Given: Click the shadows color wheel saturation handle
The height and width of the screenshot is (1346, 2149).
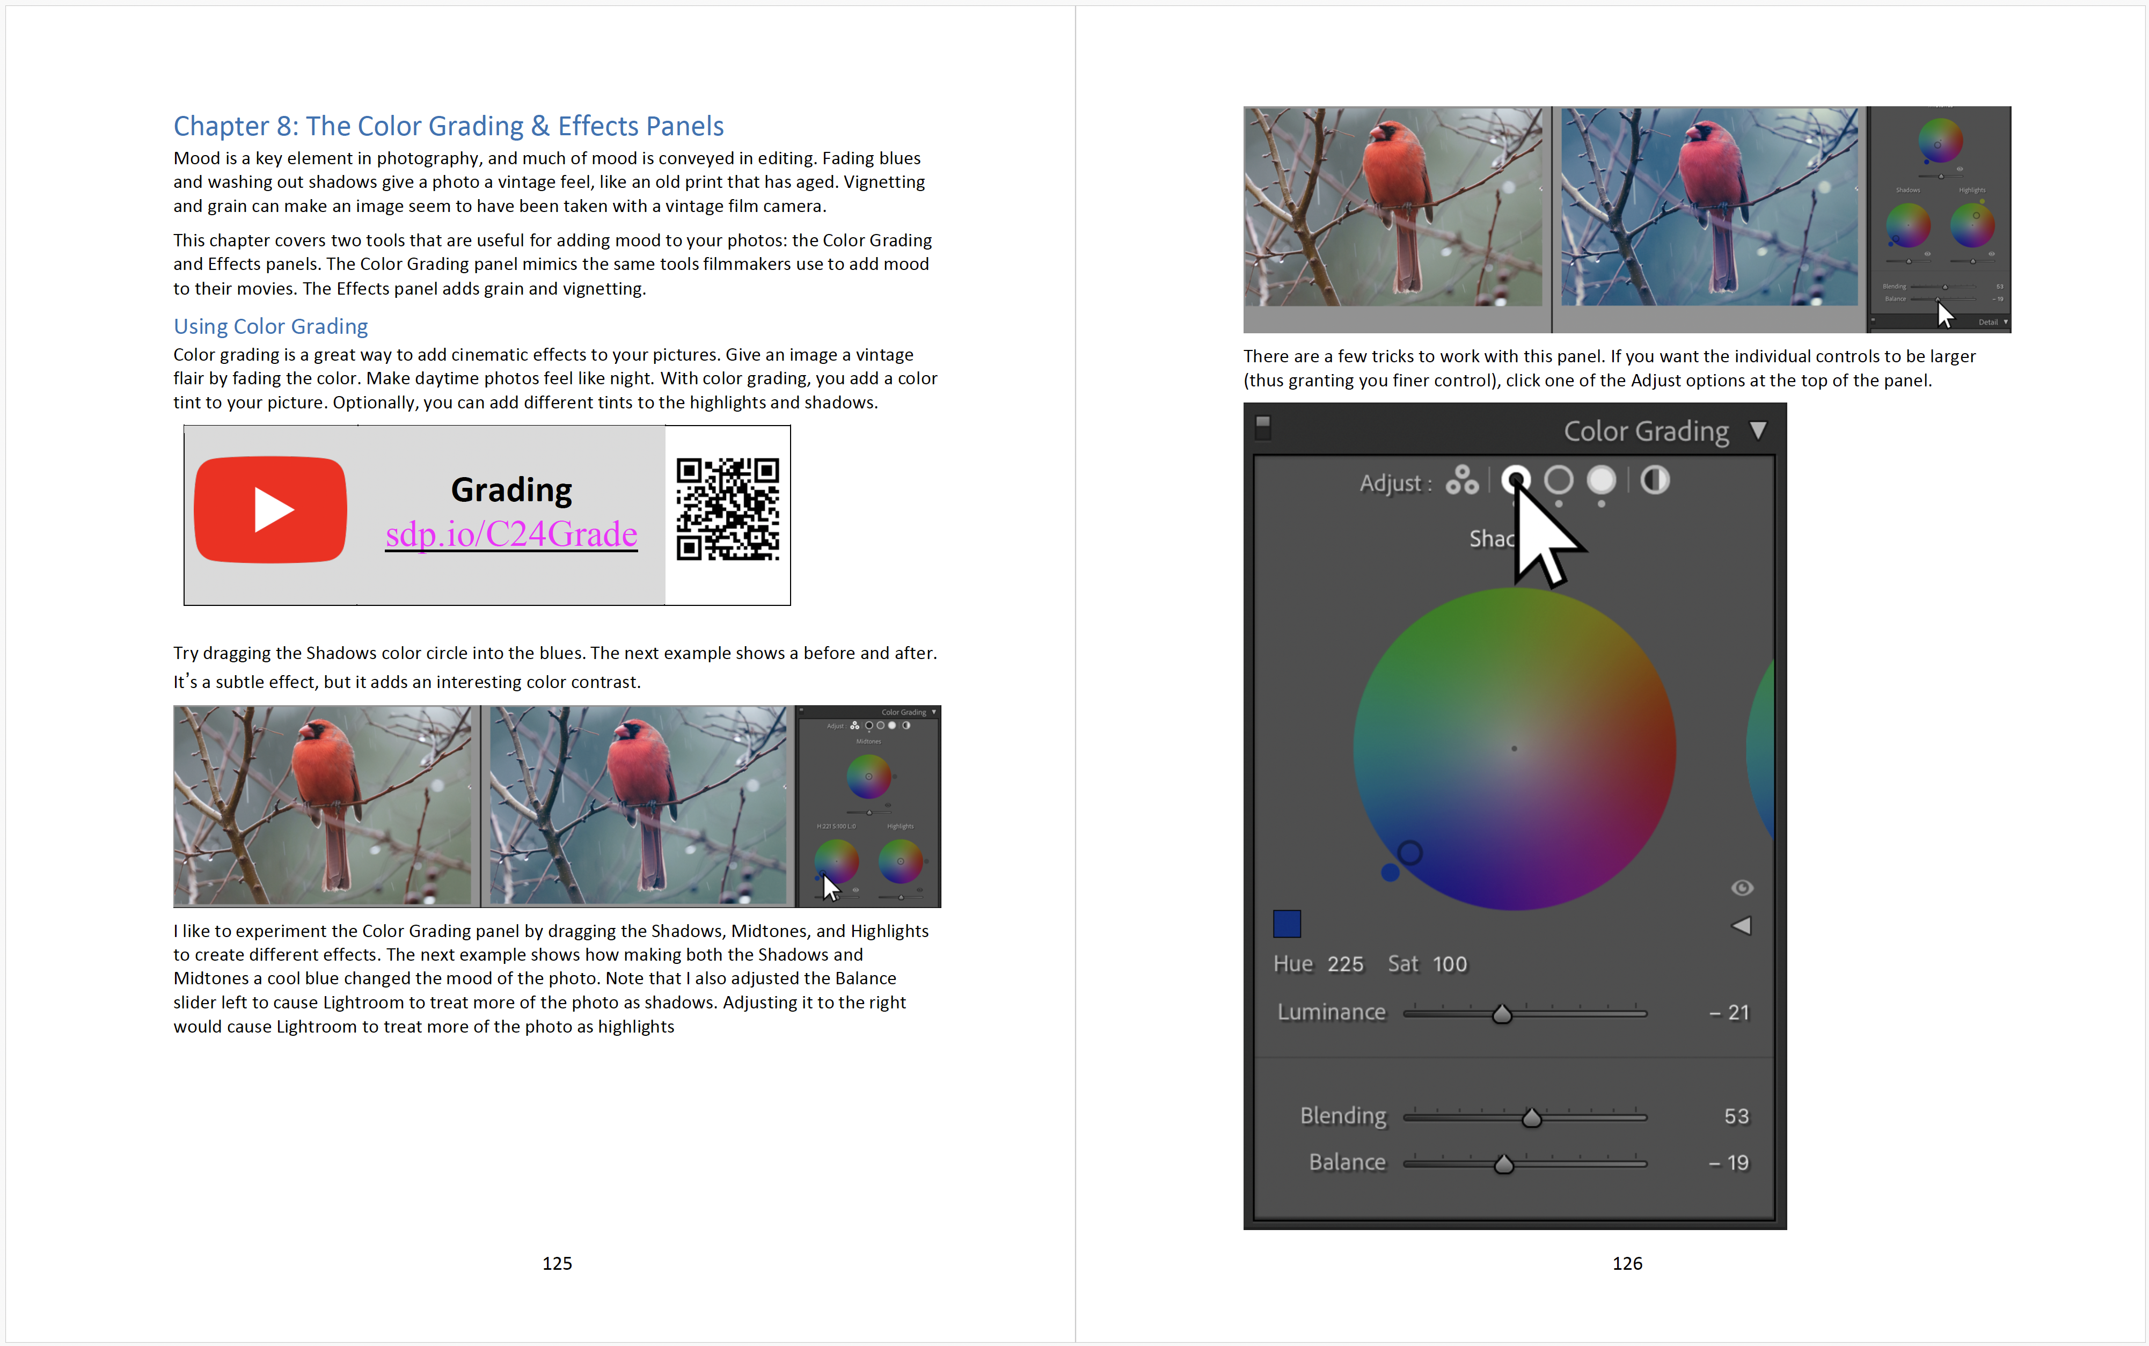Looking at the screenshot, I should pos(1409,853).
